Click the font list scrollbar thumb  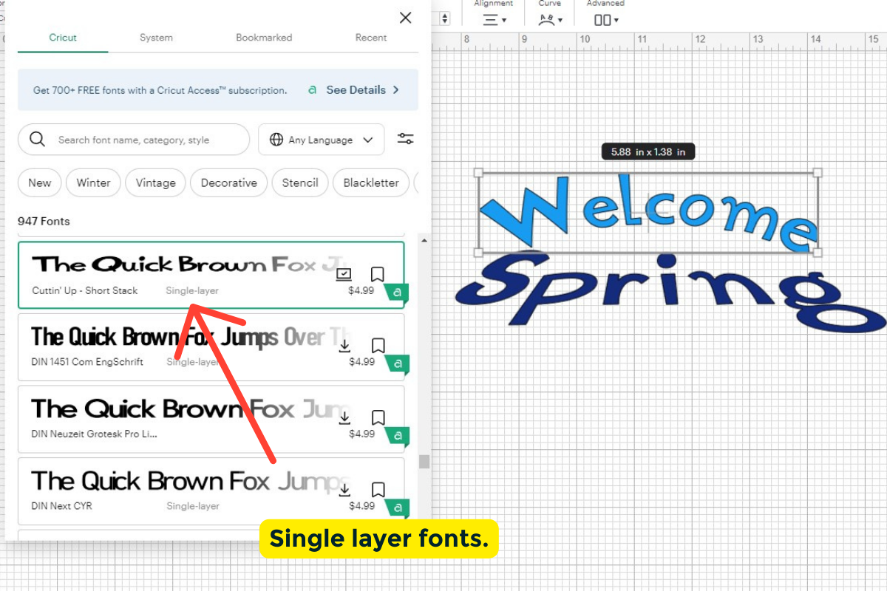pyautogui.click(x=424, y=462)
